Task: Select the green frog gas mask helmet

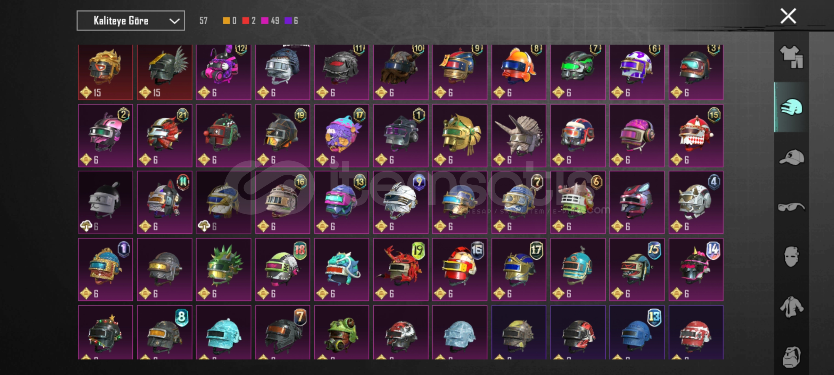Action: (x=341, y=332)
